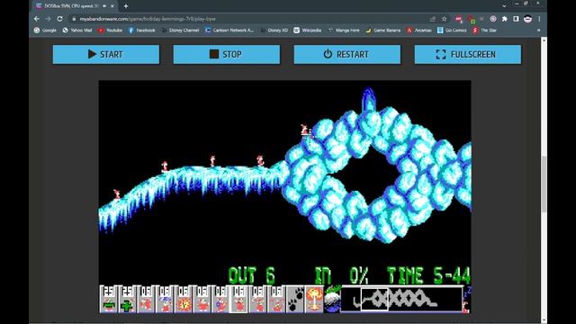Open the Extensions puzzle-piece menu

coord(504,19)
